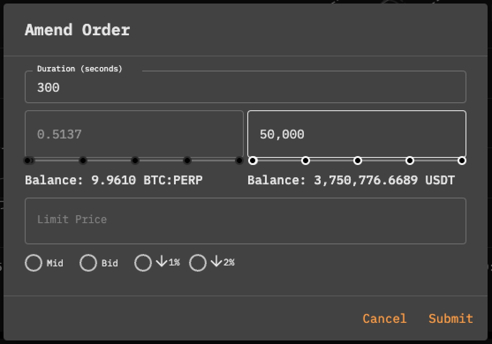Image resolution: width=492 pixels, height=344 pixels.
Task: Choose the down 1% price option
Action: [x=143, y=263]
